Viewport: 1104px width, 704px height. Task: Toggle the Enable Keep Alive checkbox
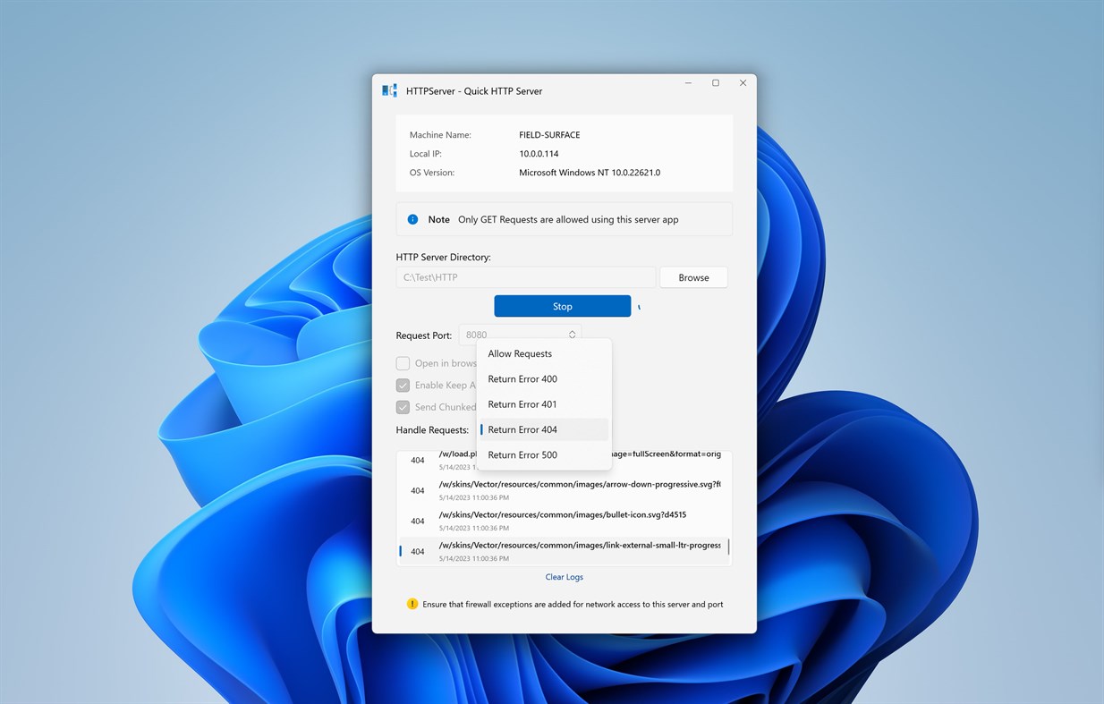(403, 386)
